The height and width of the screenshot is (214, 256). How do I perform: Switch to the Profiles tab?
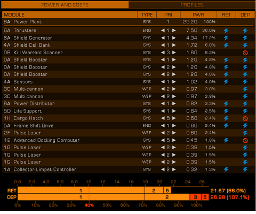(191, 5)
